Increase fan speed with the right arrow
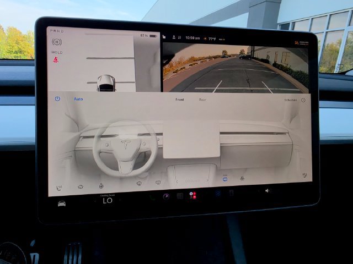This screenshot has height=264, width=353. pyautogui.click(x=207, y=180)
